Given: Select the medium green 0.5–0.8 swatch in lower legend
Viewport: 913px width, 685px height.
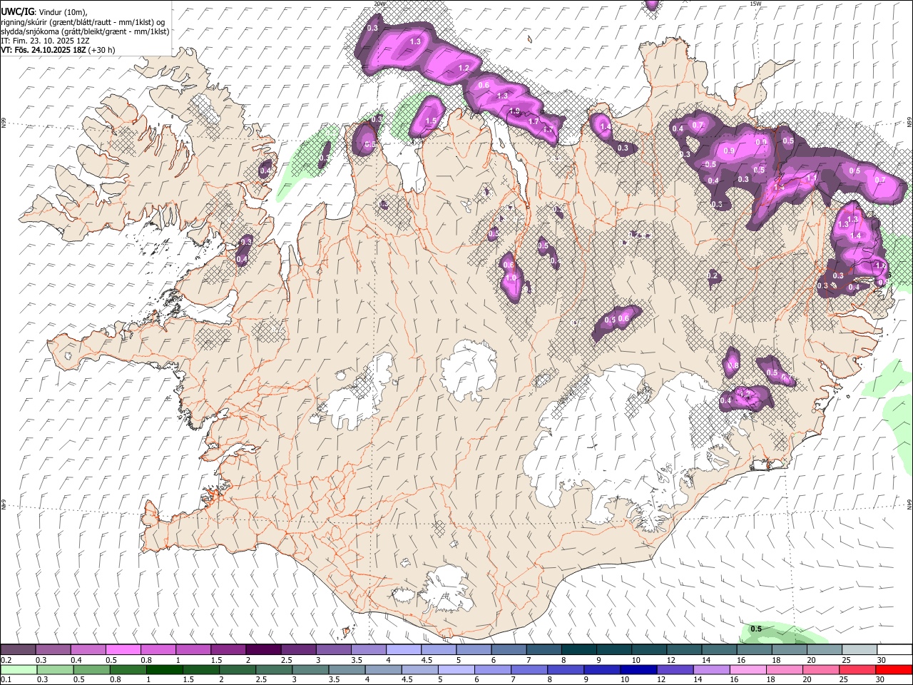Looking at the screenshot, I should 91,669.
